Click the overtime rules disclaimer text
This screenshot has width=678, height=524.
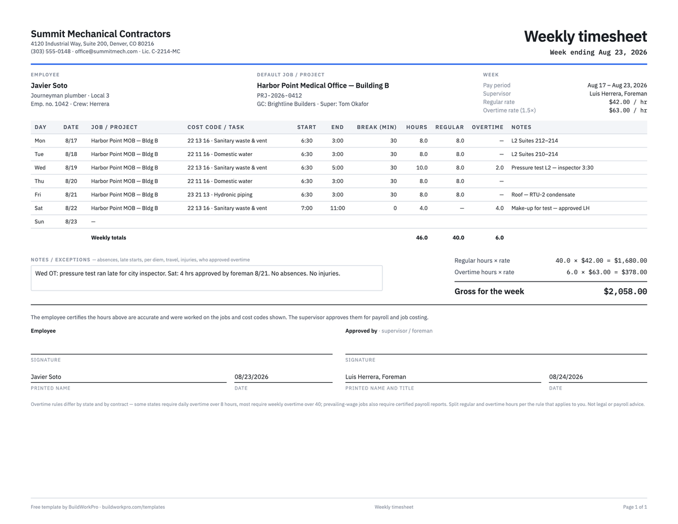coord(338,405)
